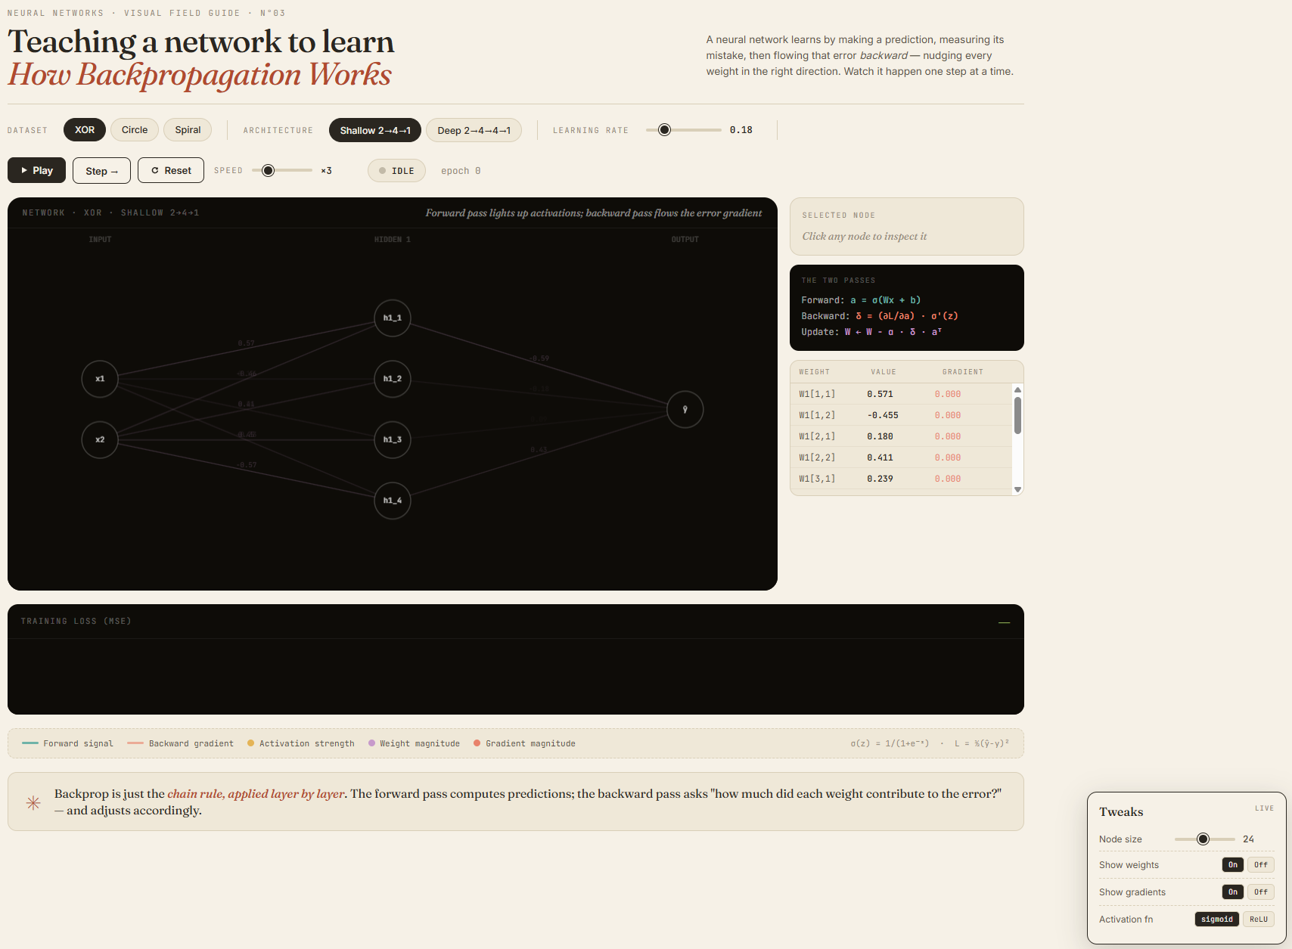The width and height of the screenshot is (1292, 949).
Task: Select the Spiral dataset
Action: (x=188, y=130)
